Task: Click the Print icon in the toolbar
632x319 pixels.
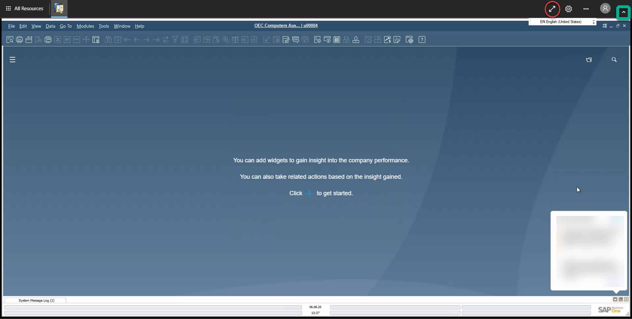Action: 19,40
